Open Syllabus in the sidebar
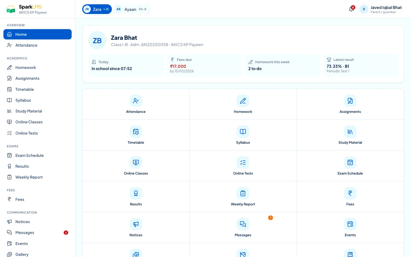 (x=38, y=100)
